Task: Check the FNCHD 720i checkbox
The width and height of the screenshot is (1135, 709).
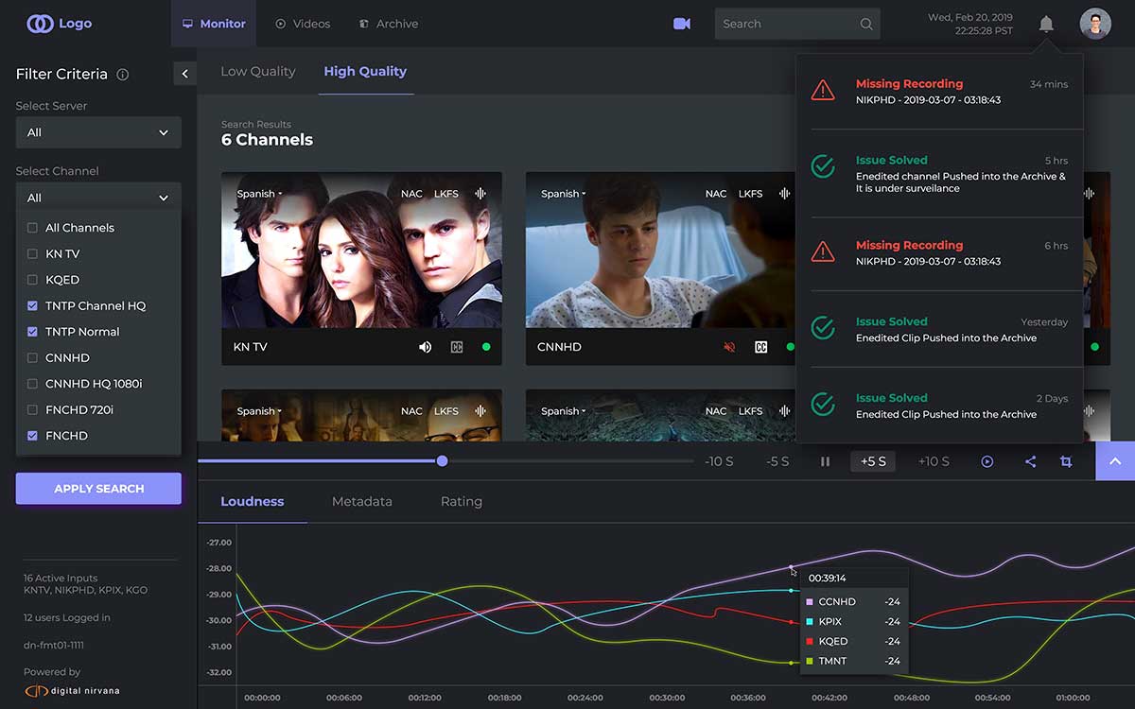Action: coord(32,409)
